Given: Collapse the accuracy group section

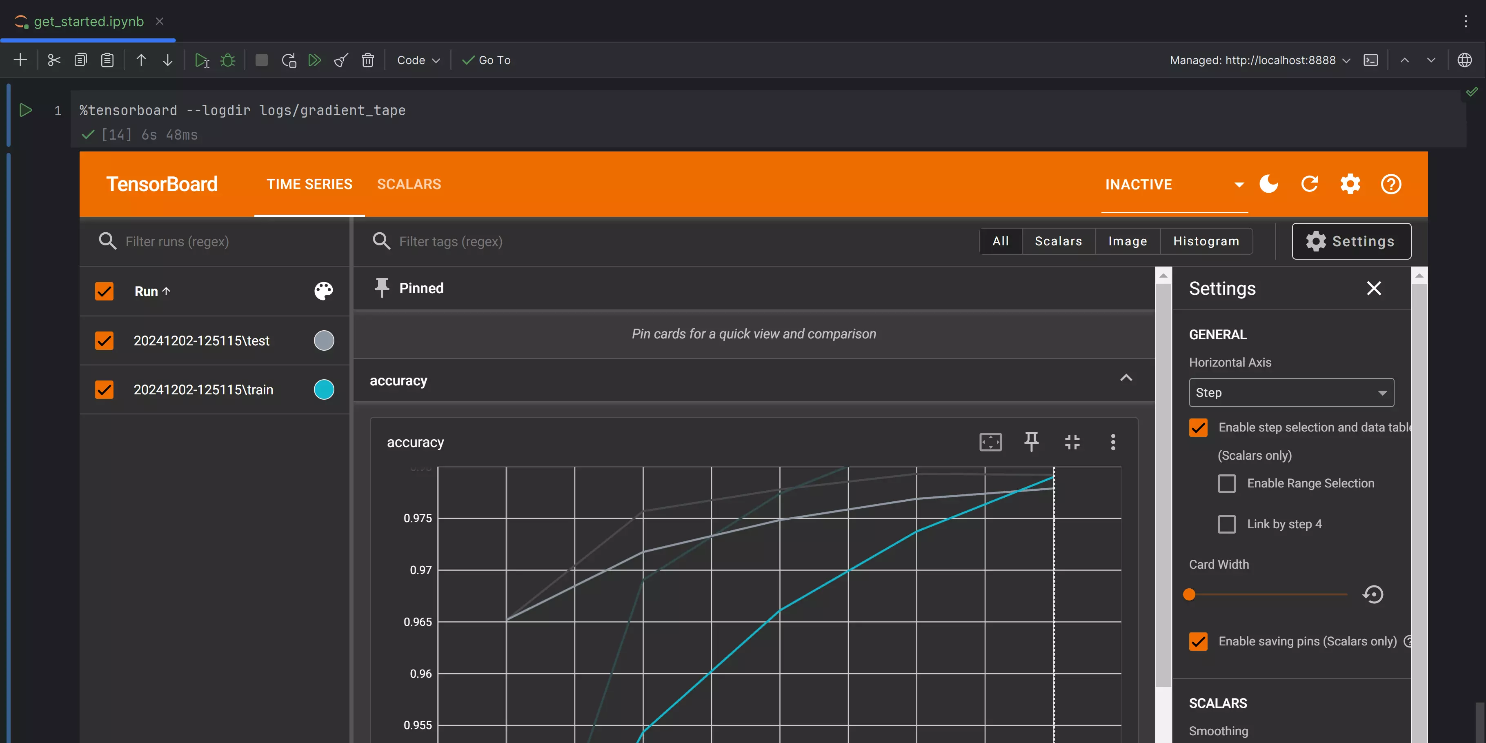Looking at the screenshot, I should click(1126, 378).
